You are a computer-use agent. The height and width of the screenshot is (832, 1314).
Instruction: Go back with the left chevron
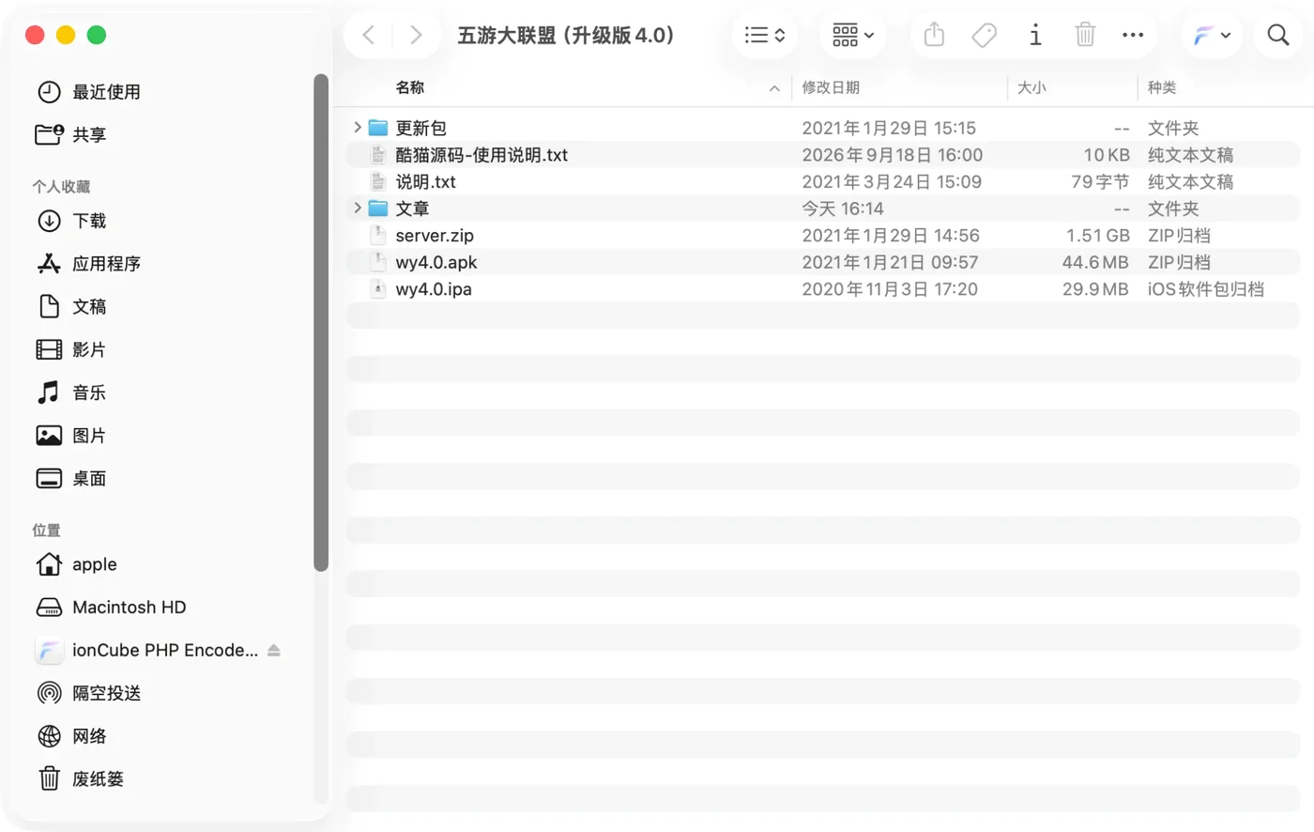369,36
